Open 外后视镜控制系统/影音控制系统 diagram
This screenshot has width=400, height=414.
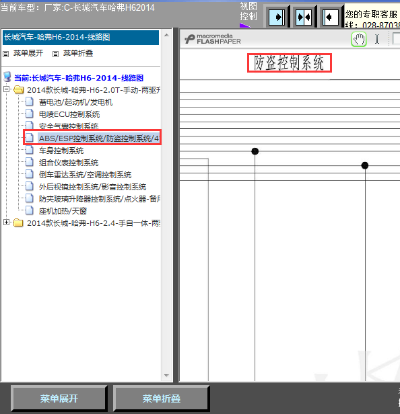point(93,188)
